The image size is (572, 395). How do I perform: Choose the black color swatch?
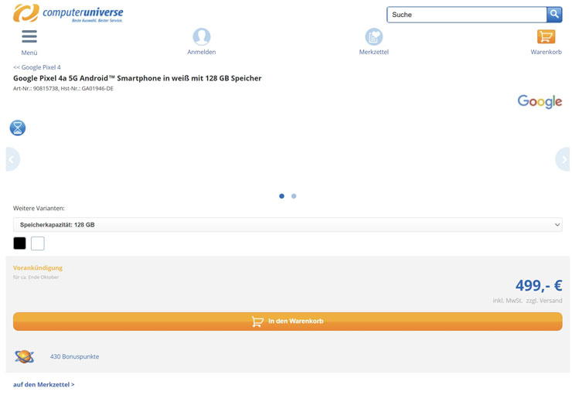(x=20, y=243)
